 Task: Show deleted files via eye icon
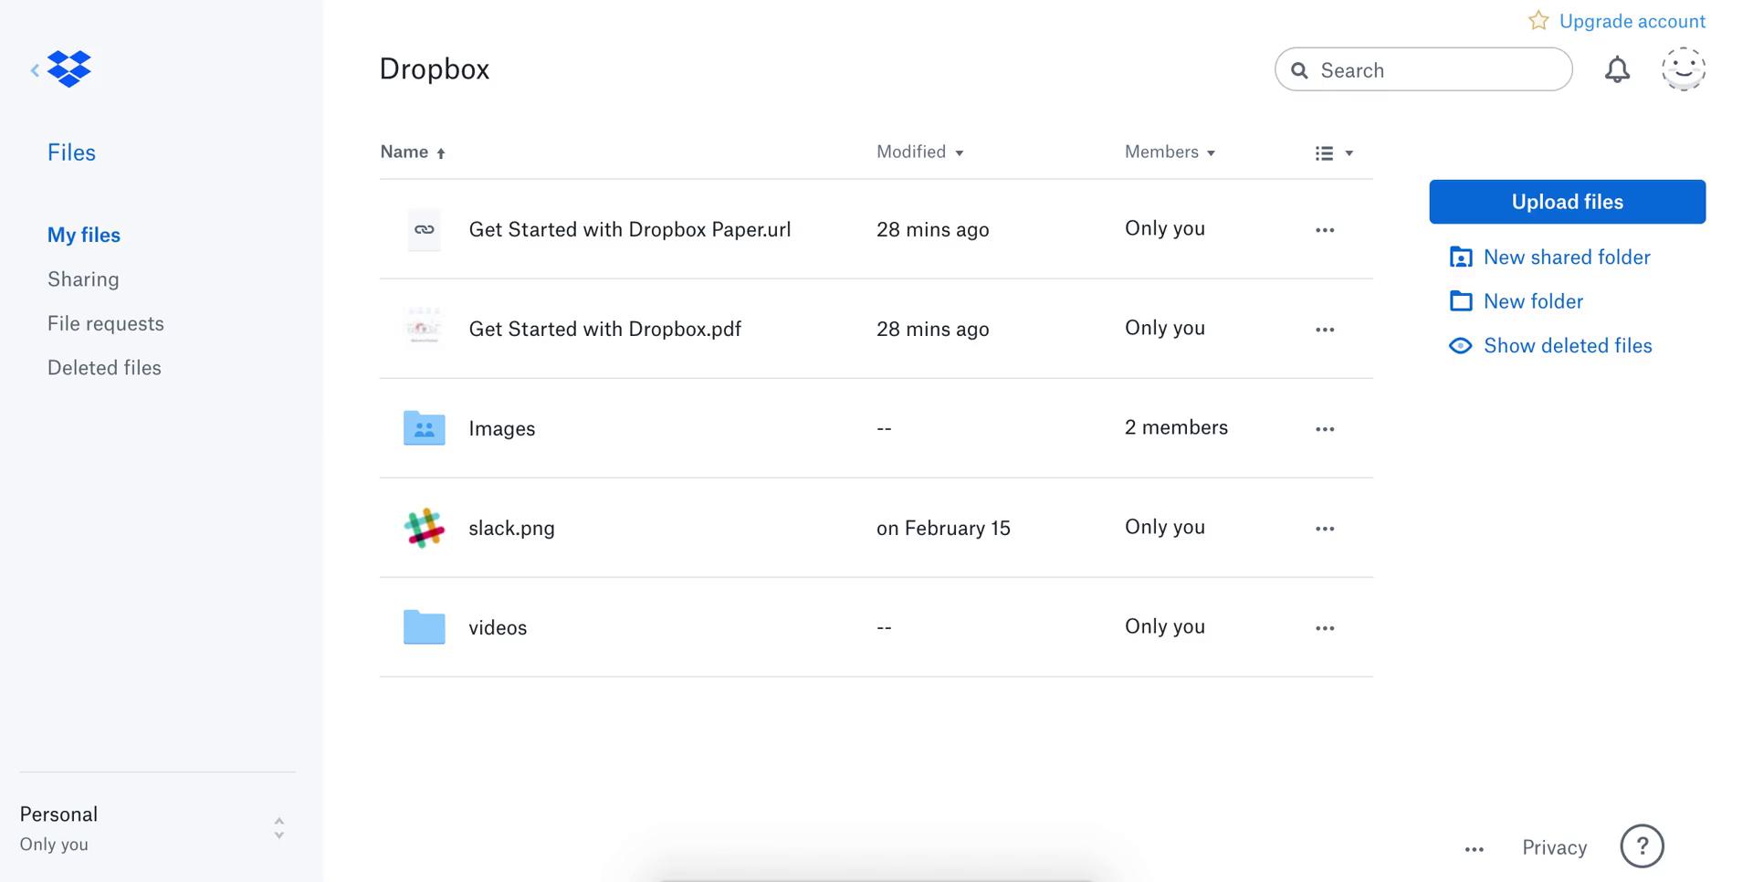point(1460,346)
